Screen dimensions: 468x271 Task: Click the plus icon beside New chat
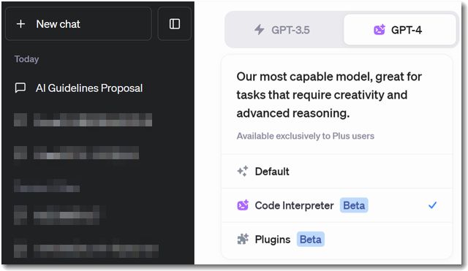[20, 24]
